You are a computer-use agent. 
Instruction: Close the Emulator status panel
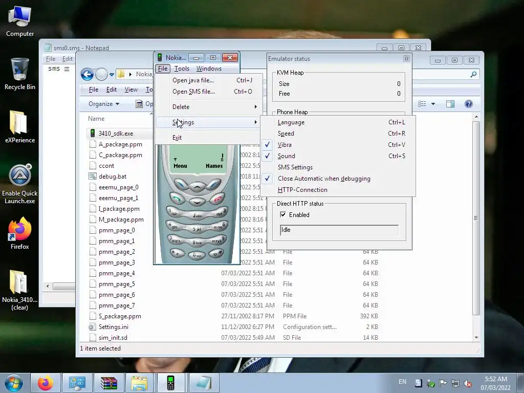(x=406, y=58)
